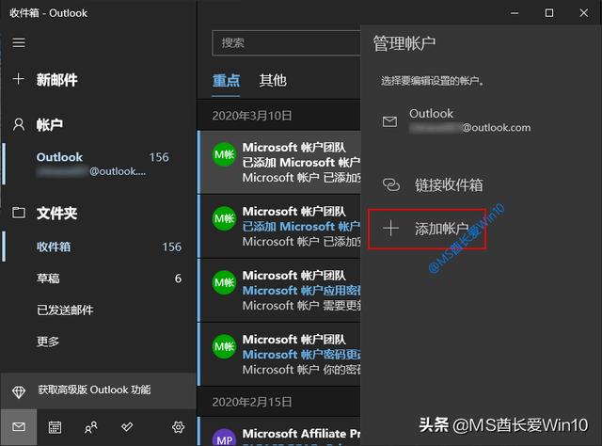Click the folder icon beside 文件夹

pos(19,213)
